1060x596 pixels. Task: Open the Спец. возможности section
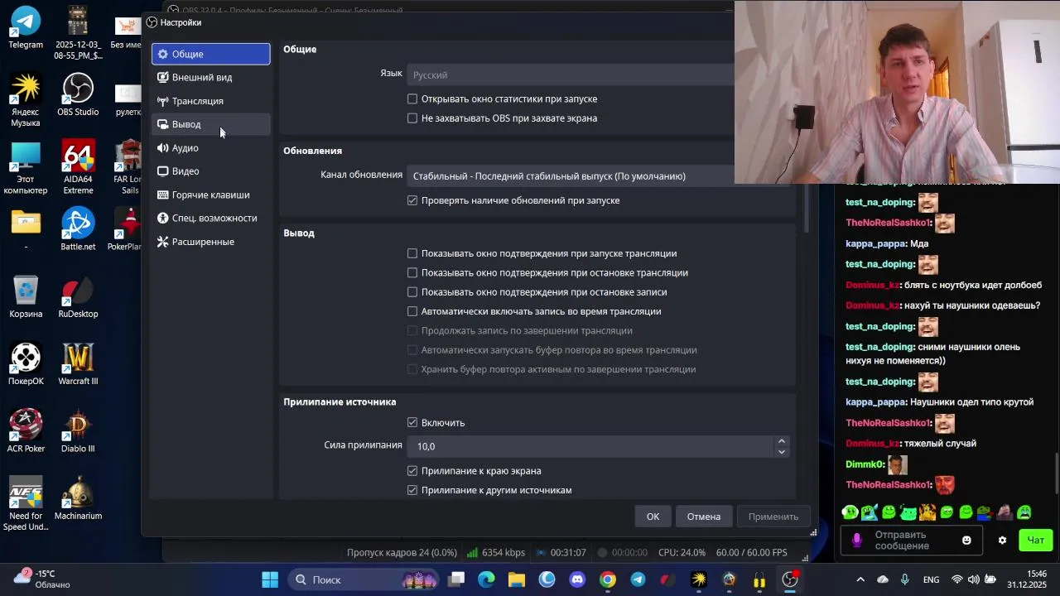210,218
